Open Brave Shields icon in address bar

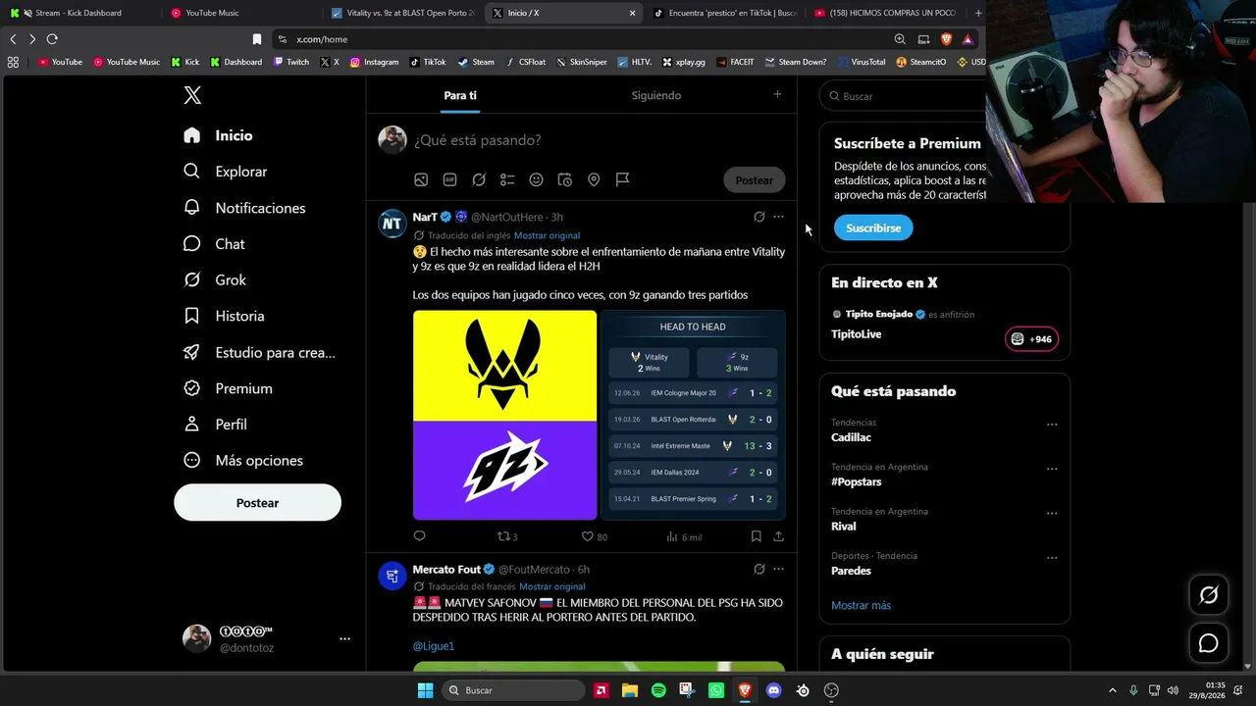click(947, 39)
